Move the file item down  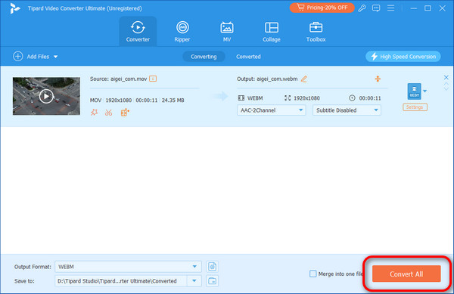coord(446,88)
